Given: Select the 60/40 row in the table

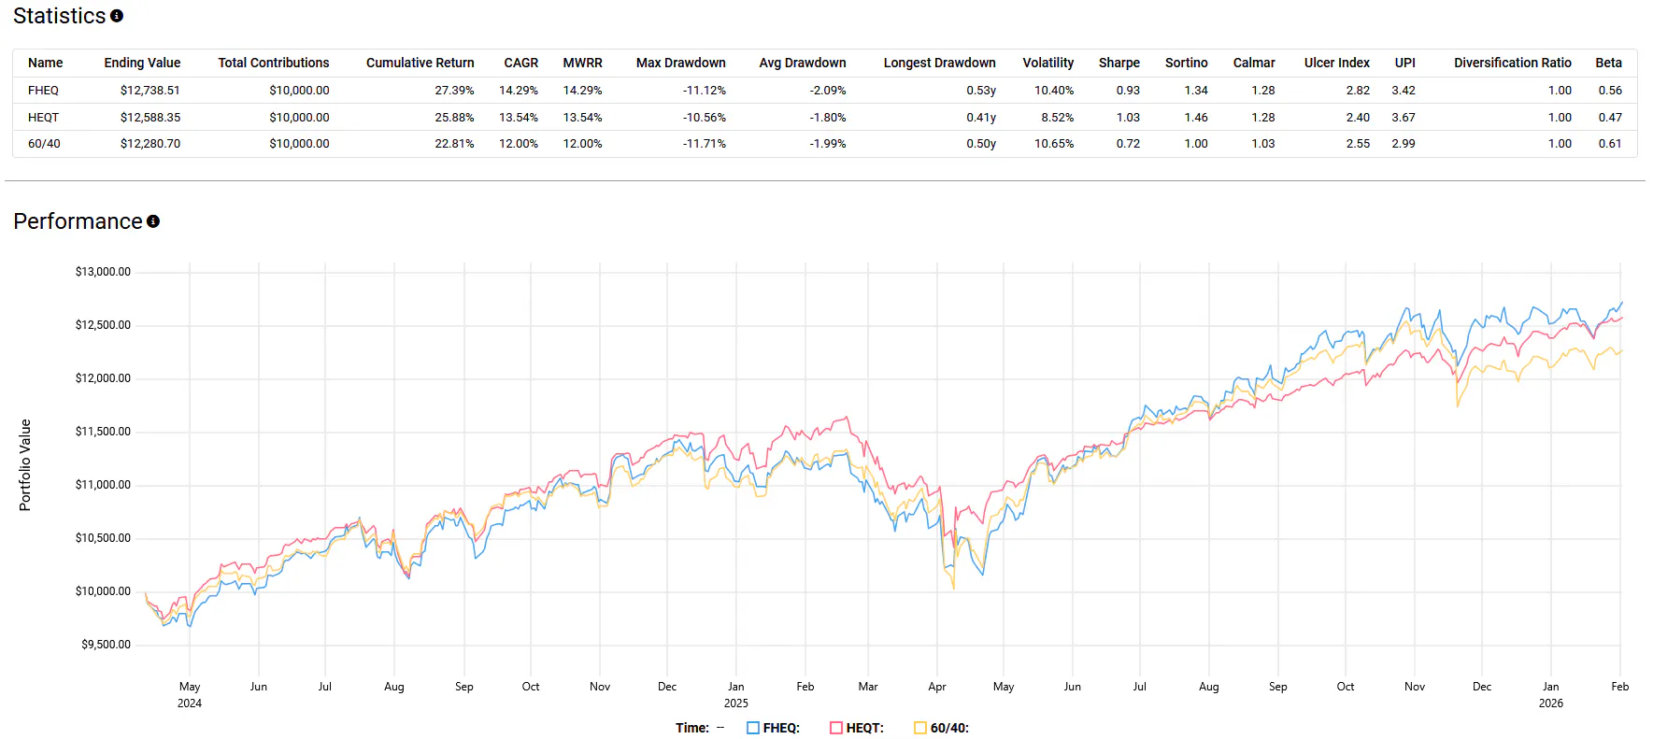Looking at the screenshot, I should tap(44, 143).
